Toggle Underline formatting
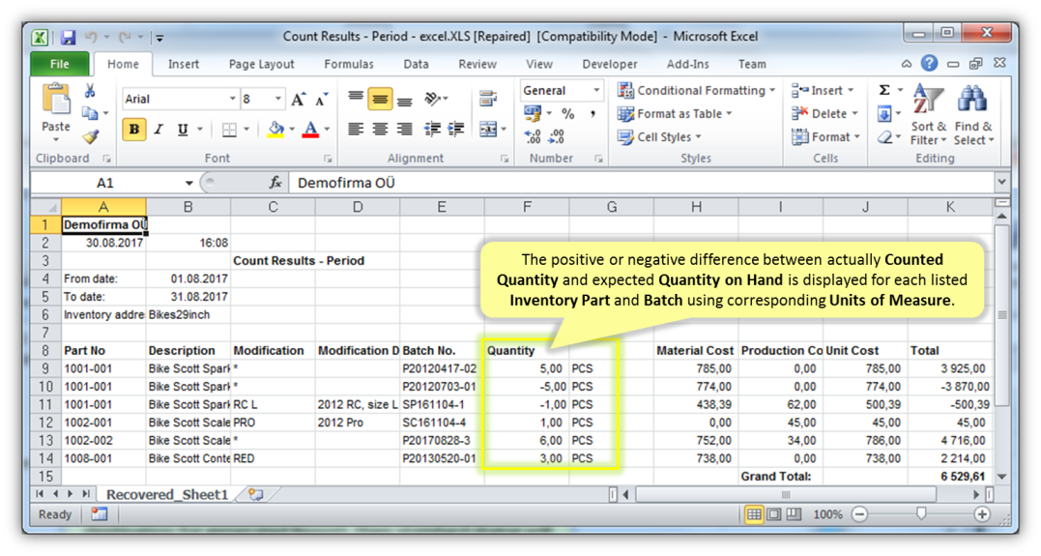Image resolution: width=1041 pixels, height=556 pixels. coord(183,129)
